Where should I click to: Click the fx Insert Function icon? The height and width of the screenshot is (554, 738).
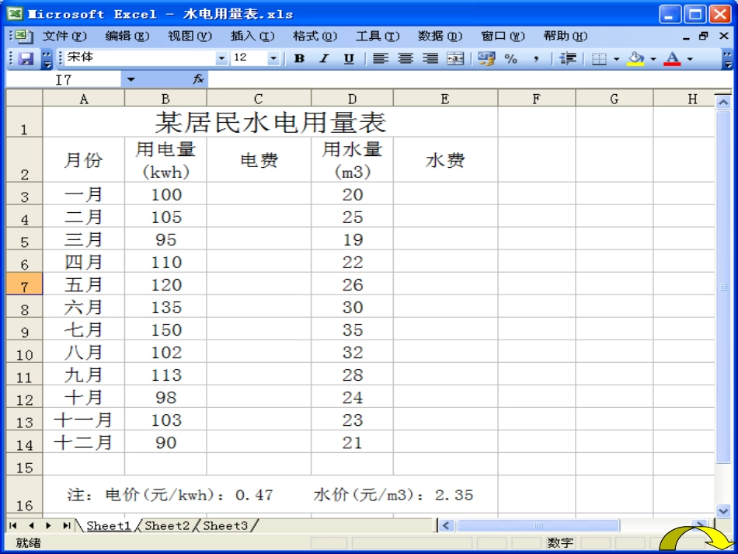coord(198,79)
